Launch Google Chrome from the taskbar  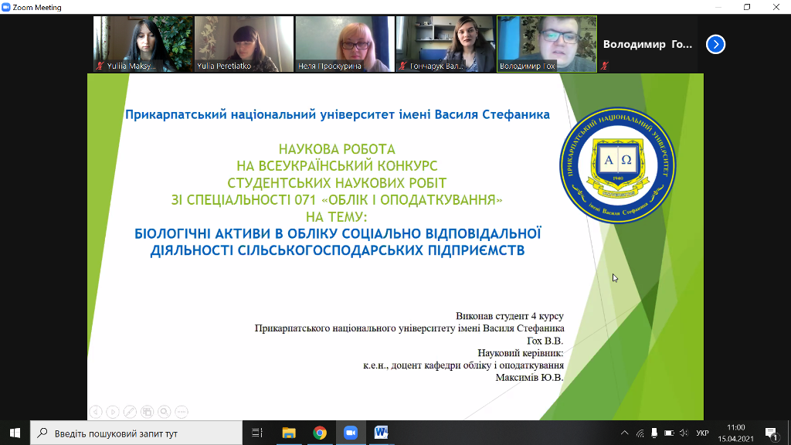tap(320, 433)
